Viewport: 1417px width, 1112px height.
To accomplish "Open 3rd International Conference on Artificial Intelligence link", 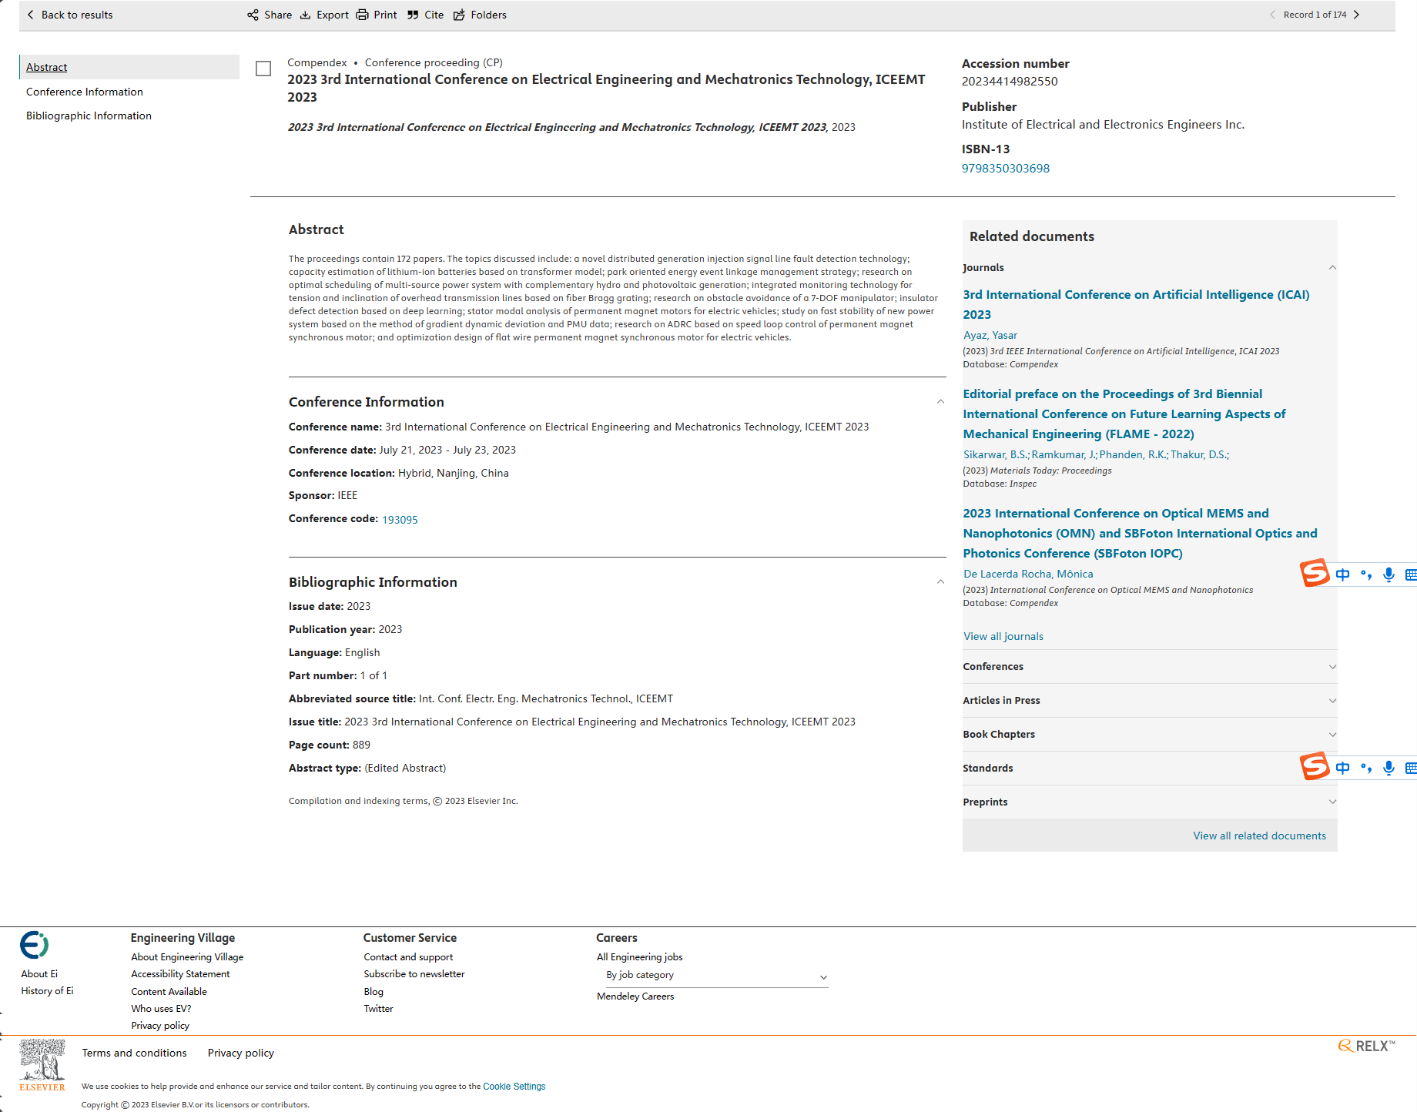I will [1136, 304].
